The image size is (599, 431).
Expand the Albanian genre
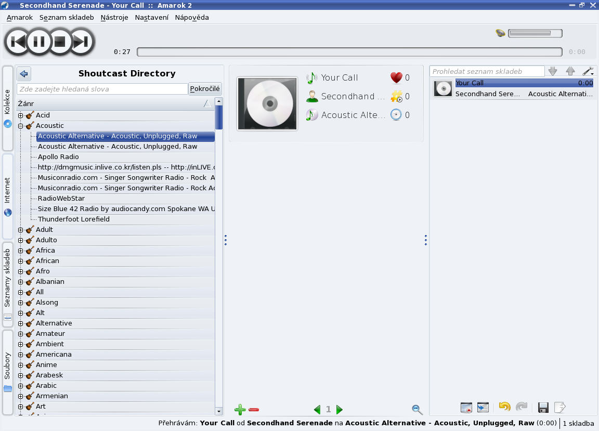click(21, 282)
